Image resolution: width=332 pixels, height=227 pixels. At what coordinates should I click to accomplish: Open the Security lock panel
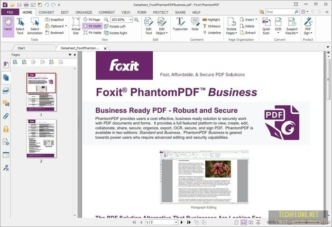coord(6,129)
